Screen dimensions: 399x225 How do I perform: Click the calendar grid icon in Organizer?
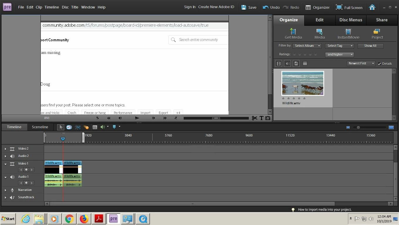(x=305, y=63)
